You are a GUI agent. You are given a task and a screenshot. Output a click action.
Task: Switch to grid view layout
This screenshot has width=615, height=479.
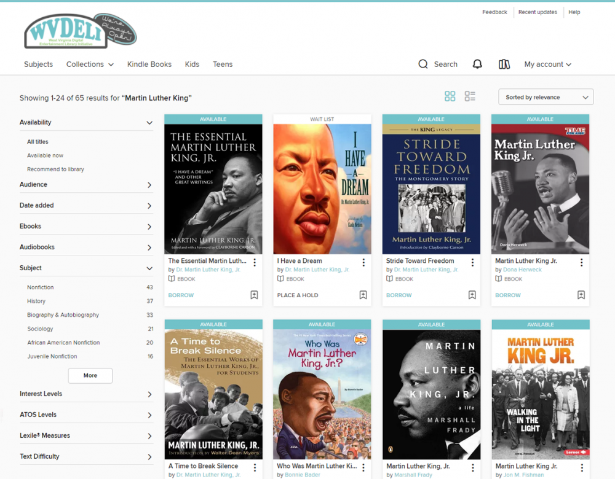450,96
